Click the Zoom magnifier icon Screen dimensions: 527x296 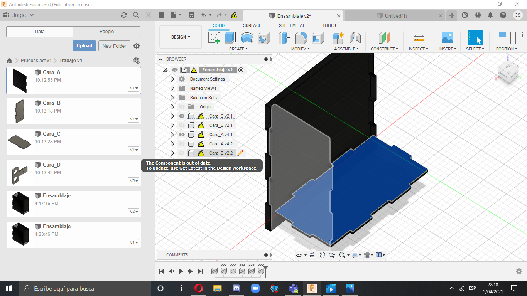pyautogui.click(x=332, y=255)
